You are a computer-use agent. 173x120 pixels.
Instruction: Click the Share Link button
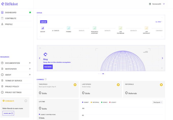[8, 113]
